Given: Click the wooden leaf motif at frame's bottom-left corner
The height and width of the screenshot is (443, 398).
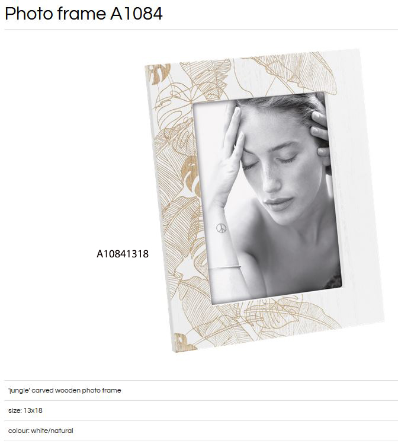Looking at the screenshot, I should (184, 342).
